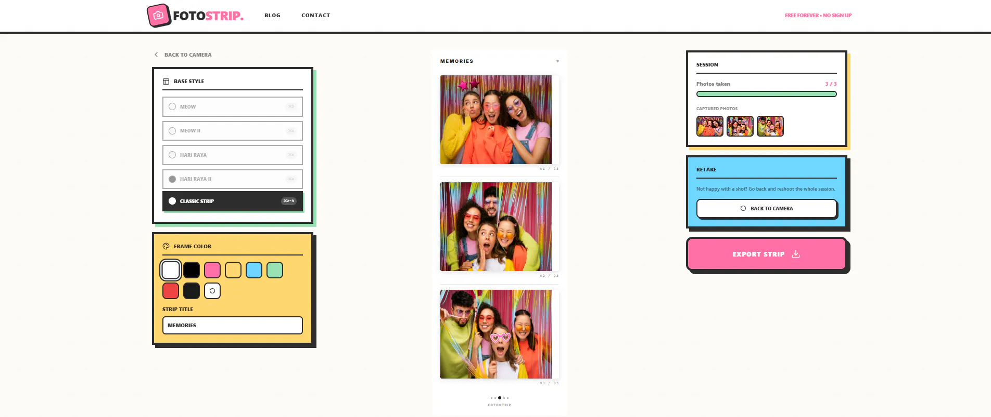Click the FOTOSTRIP brand wordmark
The image size is (991, 417).
click(x=208, y=16)
